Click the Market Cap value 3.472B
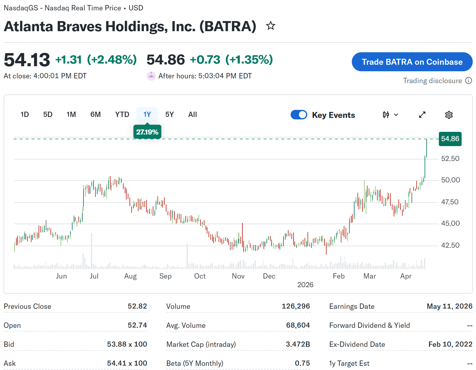This screenshot has width=476, height=370. click(x=298, y=344)
